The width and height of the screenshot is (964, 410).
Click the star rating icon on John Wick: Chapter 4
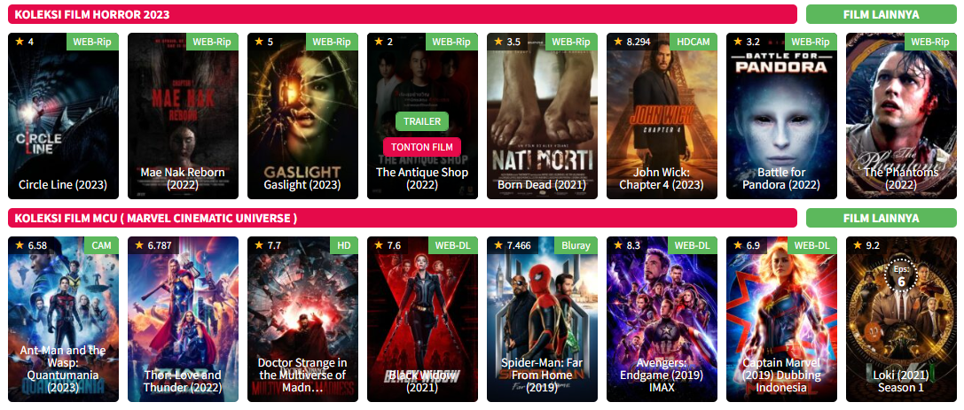(x=618, y=42)
